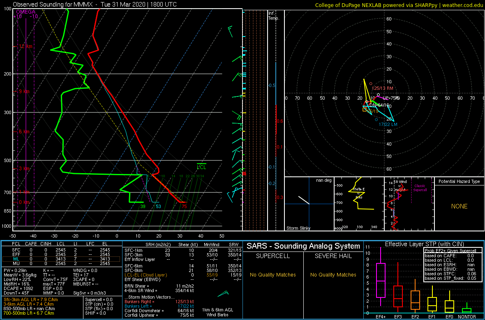Image resolution: width=485 pixels, height=320 pixels.
Task: Click the BRN Shear row
Action: [x=159, y=286]
